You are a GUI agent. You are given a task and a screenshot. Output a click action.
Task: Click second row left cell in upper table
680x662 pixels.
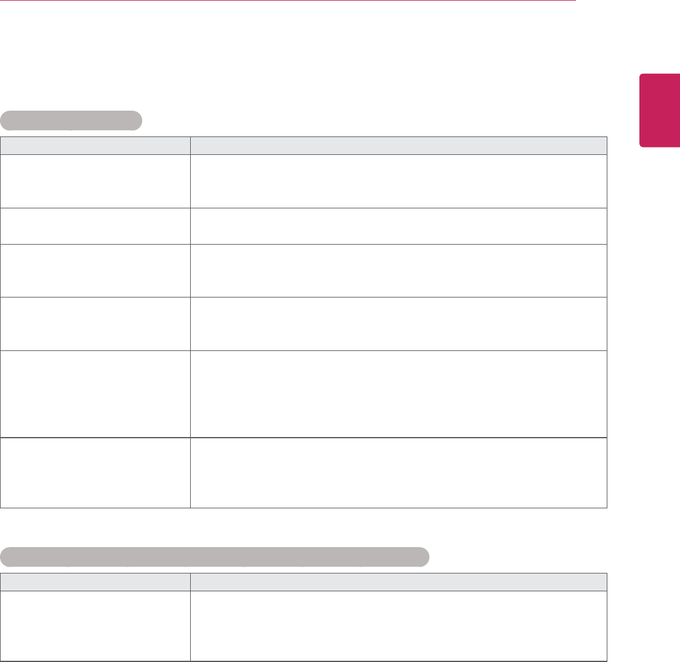(95, 226)
